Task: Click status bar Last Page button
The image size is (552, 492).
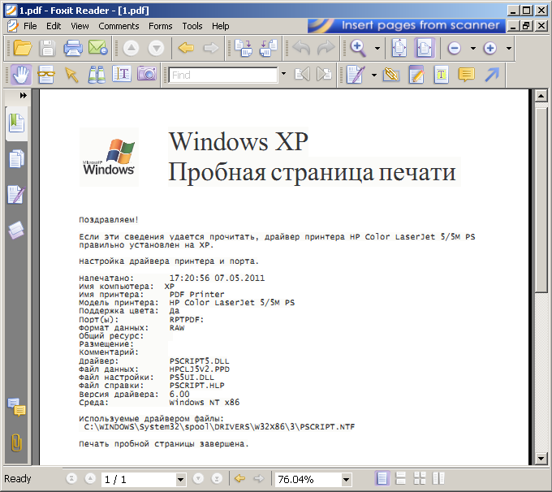Action: 217,478
